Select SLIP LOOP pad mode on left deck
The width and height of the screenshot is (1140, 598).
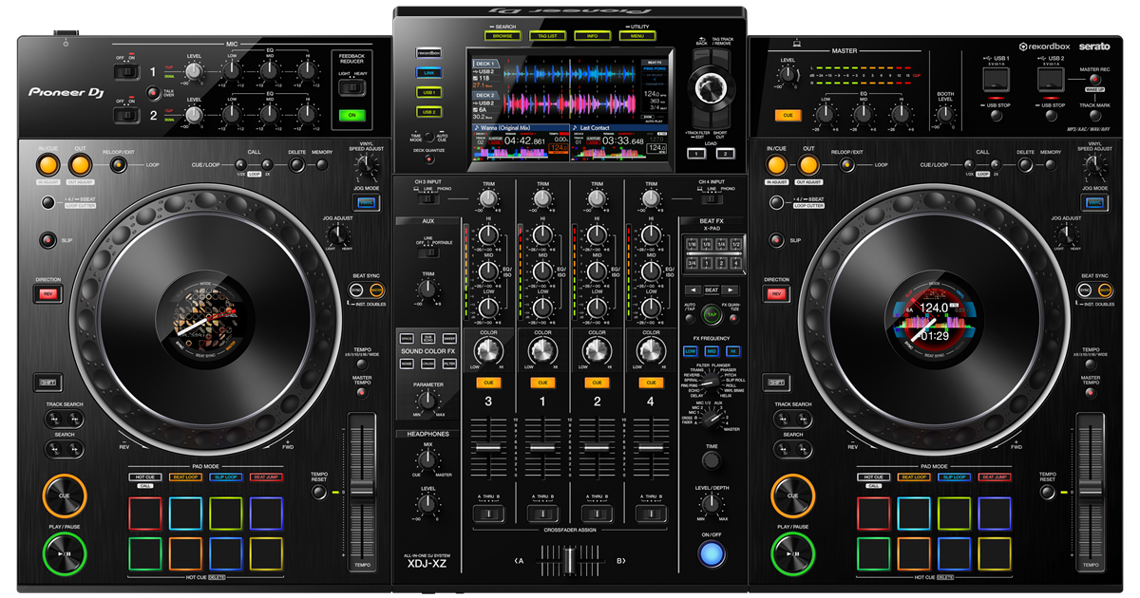point(226,477)
